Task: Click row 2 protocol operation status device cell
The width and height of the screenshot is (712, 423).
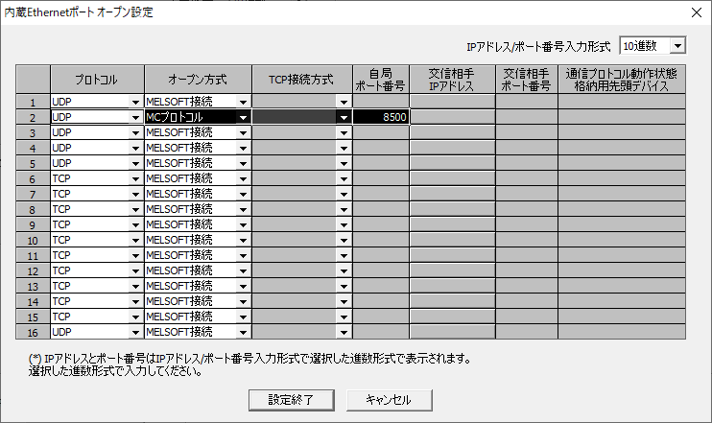Action: [622, 117]
